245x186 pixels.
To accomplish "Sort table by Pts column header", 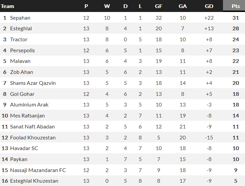I will click(x=236, y=6).
